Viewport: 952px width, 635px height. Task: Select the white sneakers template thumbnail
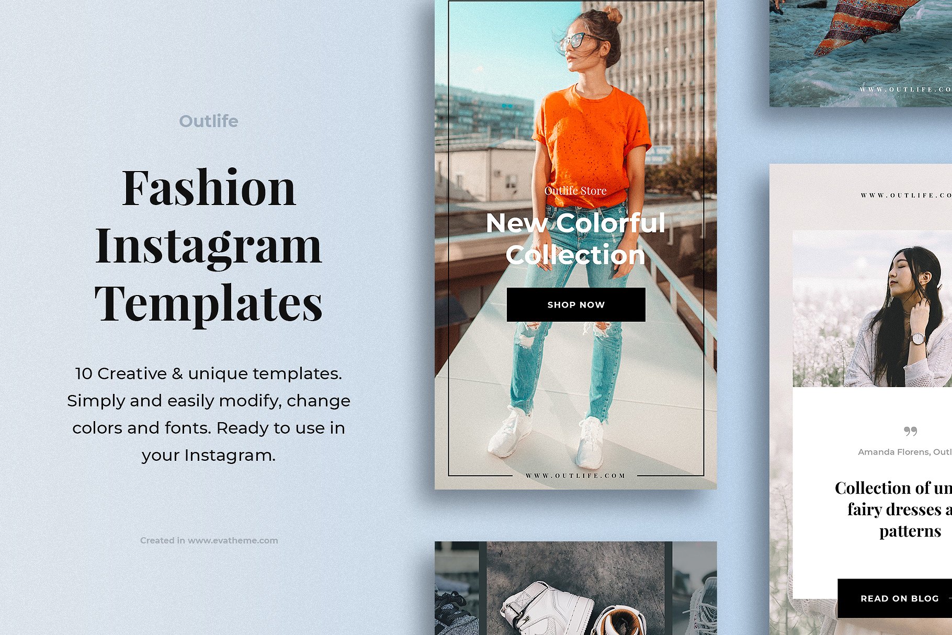click(575, 588)
